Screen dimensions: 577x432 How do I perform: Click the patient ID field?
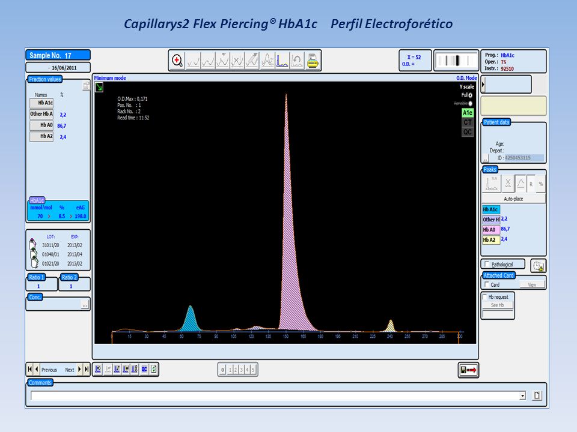[x=524, y=158]
